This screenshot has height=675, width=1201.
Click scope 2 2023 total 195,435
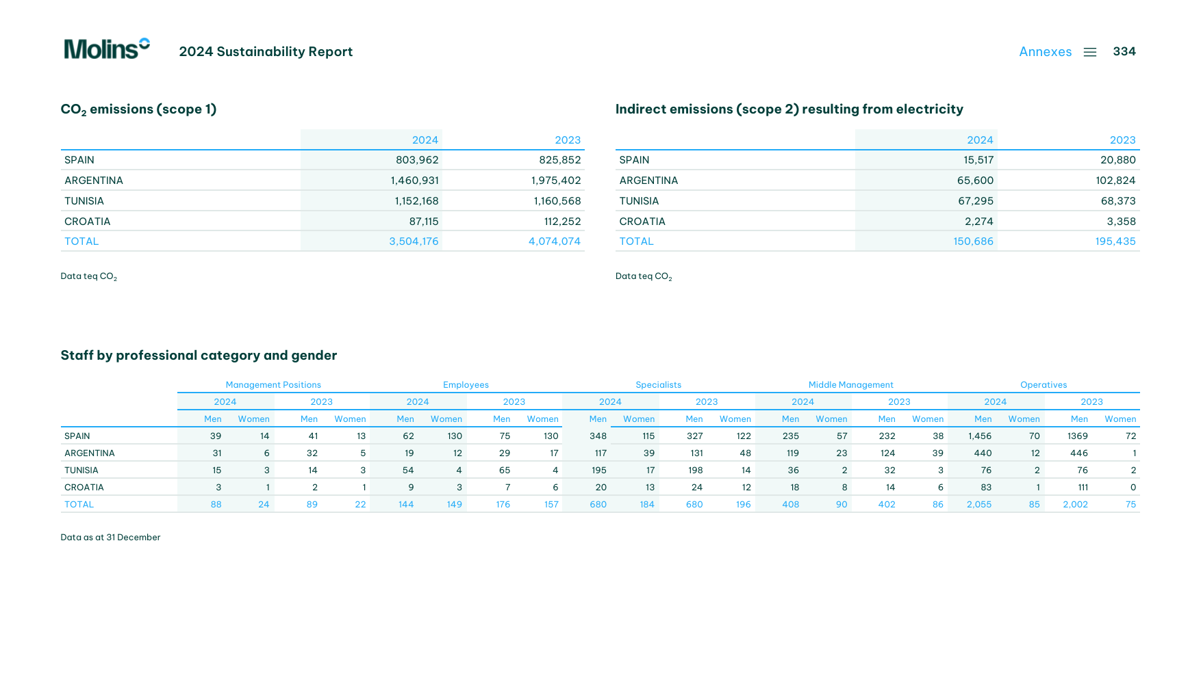1115,241
